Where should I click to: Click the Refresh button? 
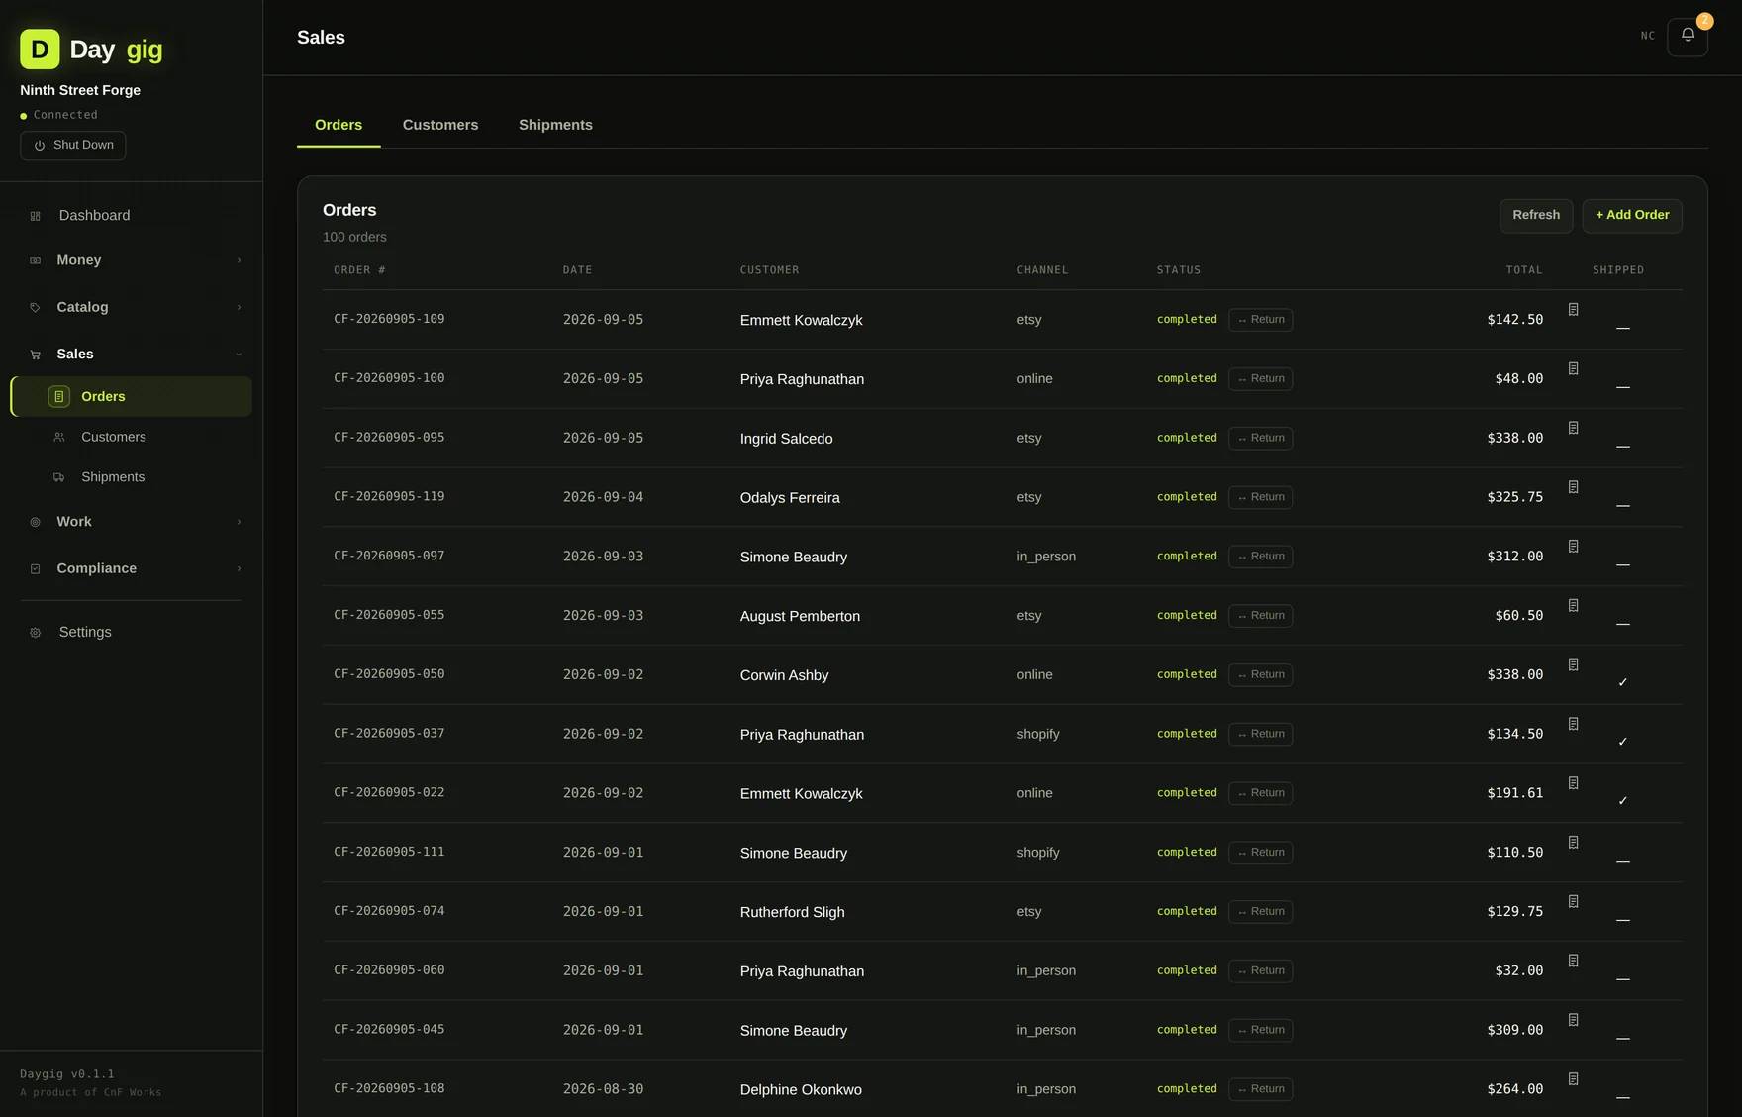point(1536,215)
